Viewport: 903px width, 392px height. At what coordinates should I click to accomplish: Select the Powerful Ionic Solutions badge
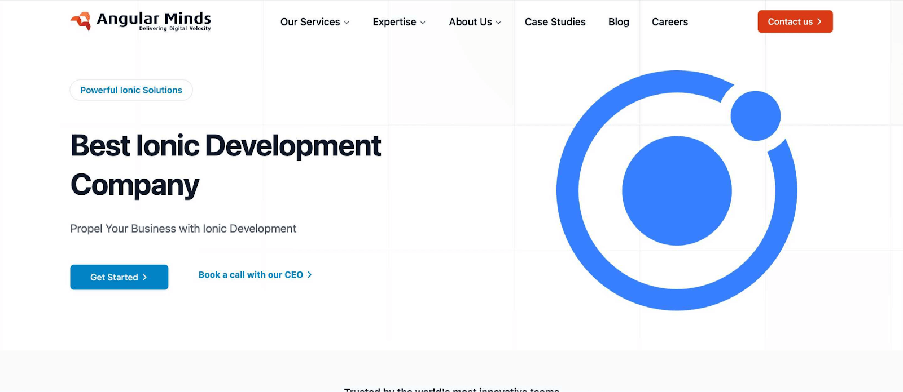(x=131, y=90)
